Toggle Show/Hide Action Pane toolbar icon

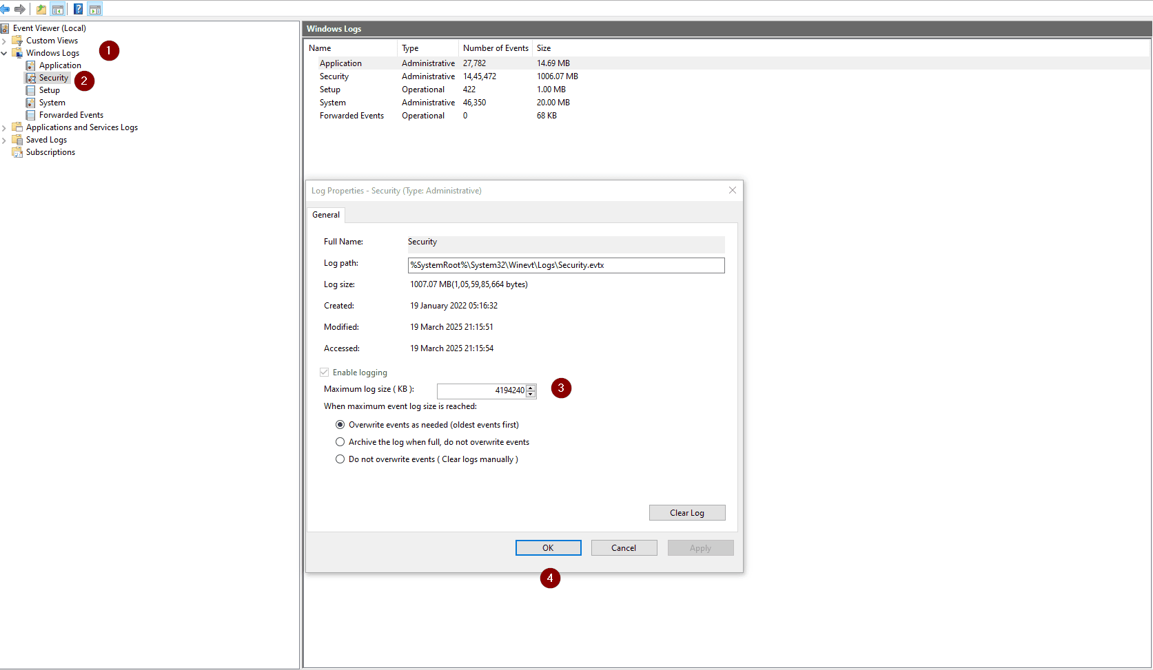(95, 9)
